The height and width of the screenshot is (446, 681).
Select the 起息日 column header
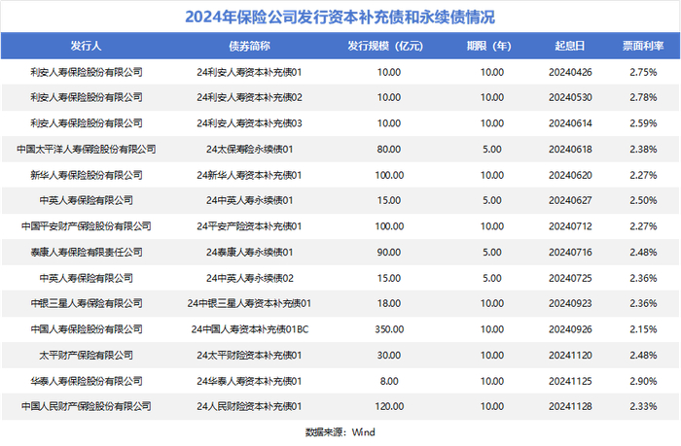pyautogui.click(x=570, y=46)
